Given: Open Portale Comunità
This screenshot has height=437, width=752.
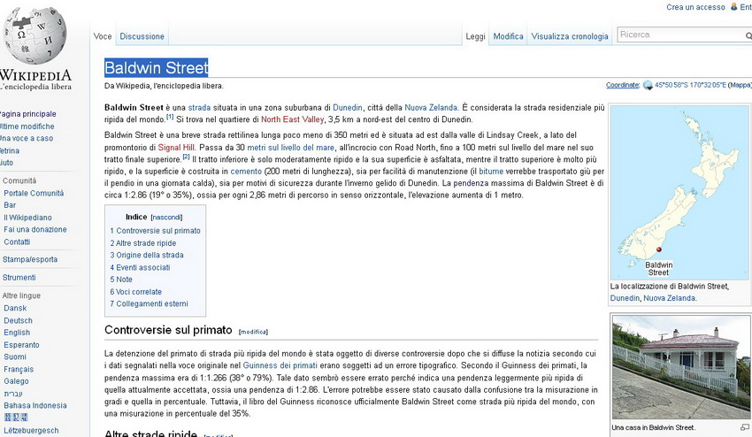Looking at the screenshot, I should tap(34, 194).
